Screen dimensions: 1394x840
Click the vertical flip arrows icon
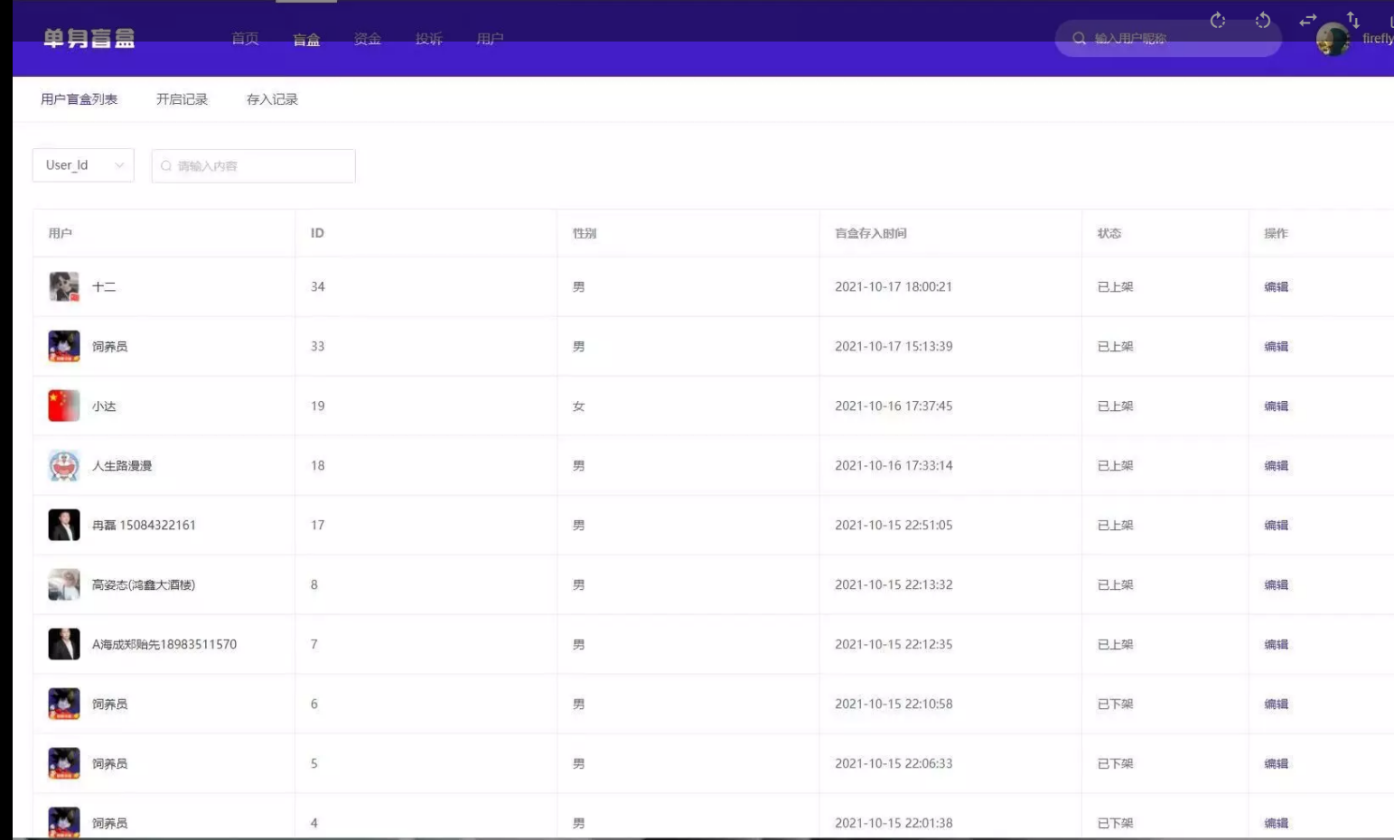1352,20
